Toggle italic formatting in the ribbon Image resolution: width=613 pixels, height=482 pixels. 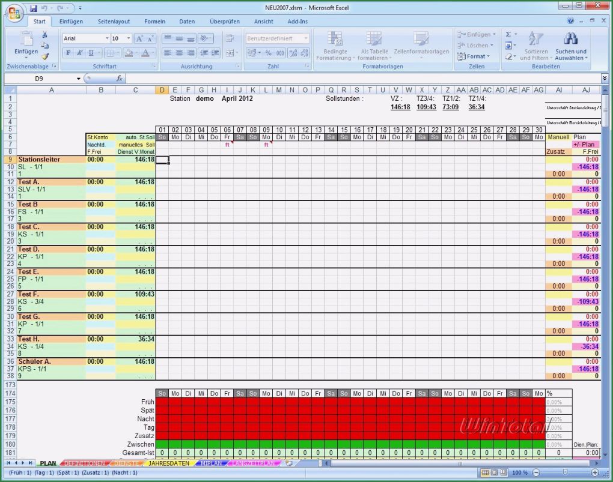point(79,53)
